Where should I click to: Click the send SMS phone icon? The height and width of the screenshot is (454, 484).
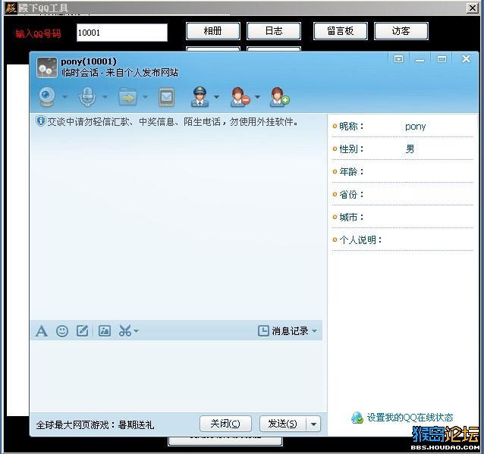(x=167, y=97)
